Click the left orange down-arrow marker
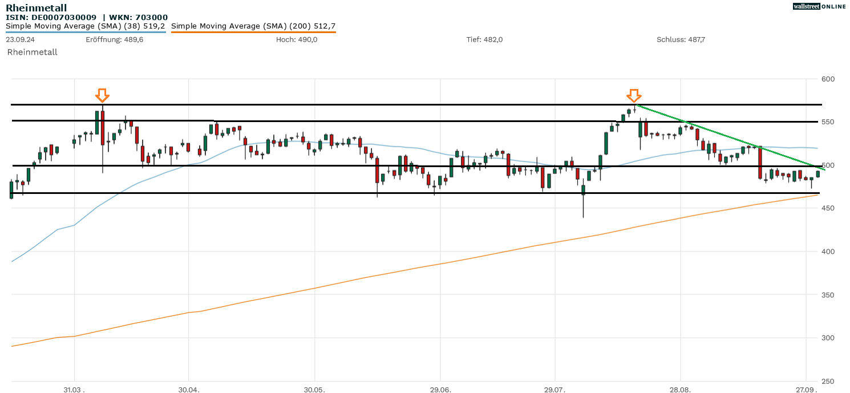The height and width of the screenshot is (393, 850). click(x=102, y=95)
